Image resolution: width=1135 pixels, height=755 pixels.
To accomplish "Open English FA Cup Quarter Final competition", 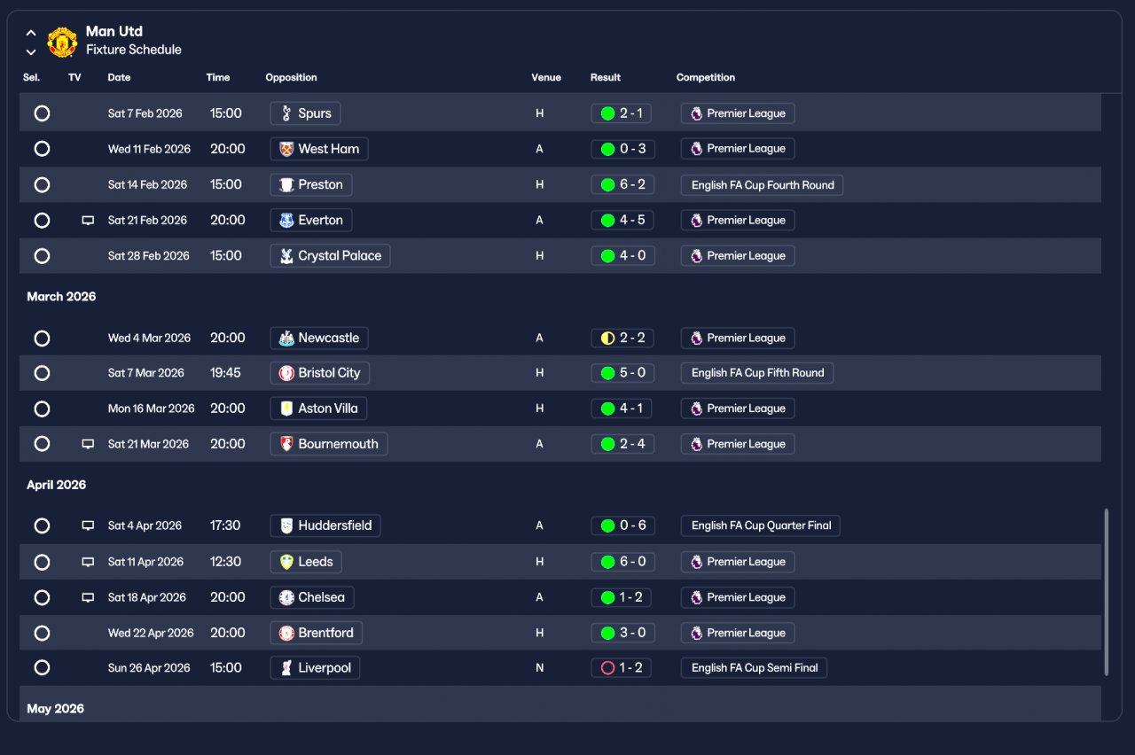I will pos(761,525).
